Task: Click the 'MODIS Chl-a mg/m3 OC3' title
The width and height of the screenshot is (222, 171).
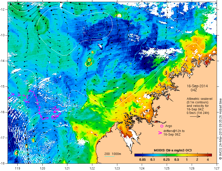Action: [173, 150]
